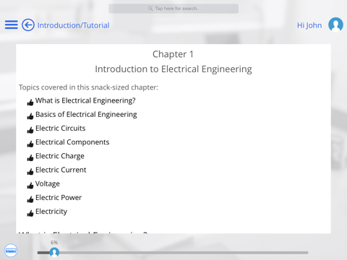This screenshot has width=347, height=260.
Task: Tap the Hi John greeting
Action: [309, 25]
